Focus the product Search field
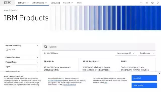The image size is (161, 92). point(99,47)
